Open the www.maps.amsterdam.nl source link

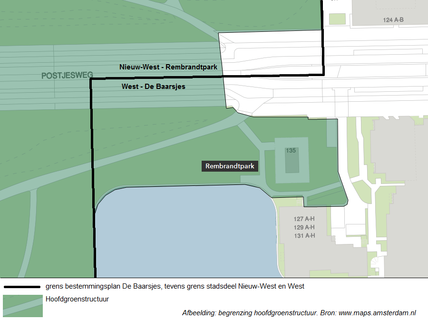(377, 313)
